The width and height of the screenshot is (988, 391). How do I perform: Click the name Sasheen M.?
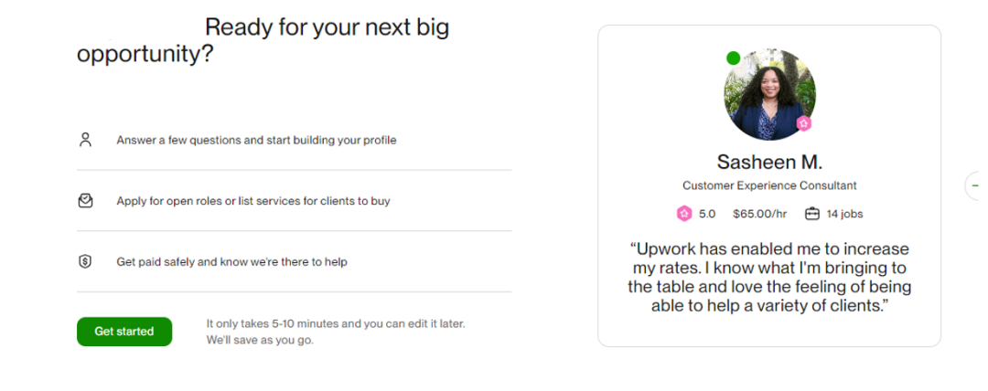click(x=769, y=163)
